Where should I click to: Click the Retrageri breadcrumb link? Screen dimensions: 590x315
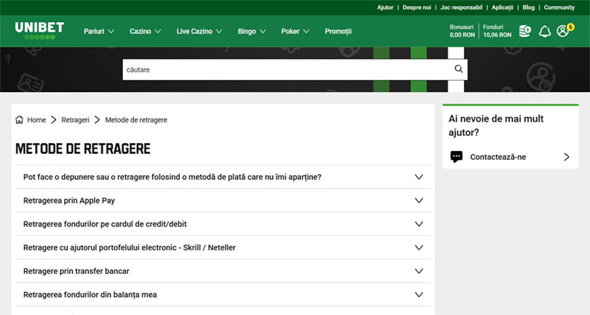pos(76,120)
